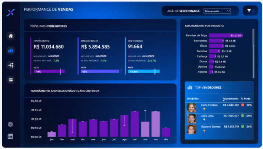The width and height of the screenshot is (263, 149).
Task: Sort by the % Meta column header
Action: (x=246, y=99)
